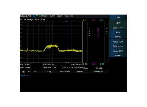Click the yellow spectrum trace hump
The image size is (147, 107).
[51, 46]
